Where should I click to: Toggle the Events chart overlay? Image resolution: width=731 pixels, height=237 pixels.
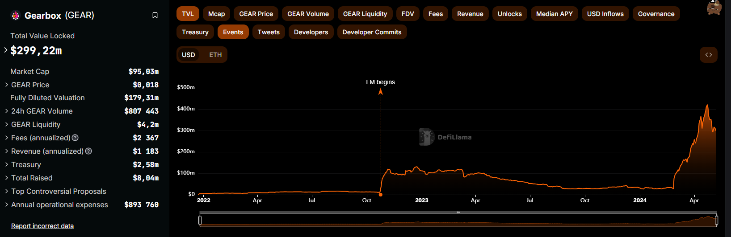click(233, 32)
